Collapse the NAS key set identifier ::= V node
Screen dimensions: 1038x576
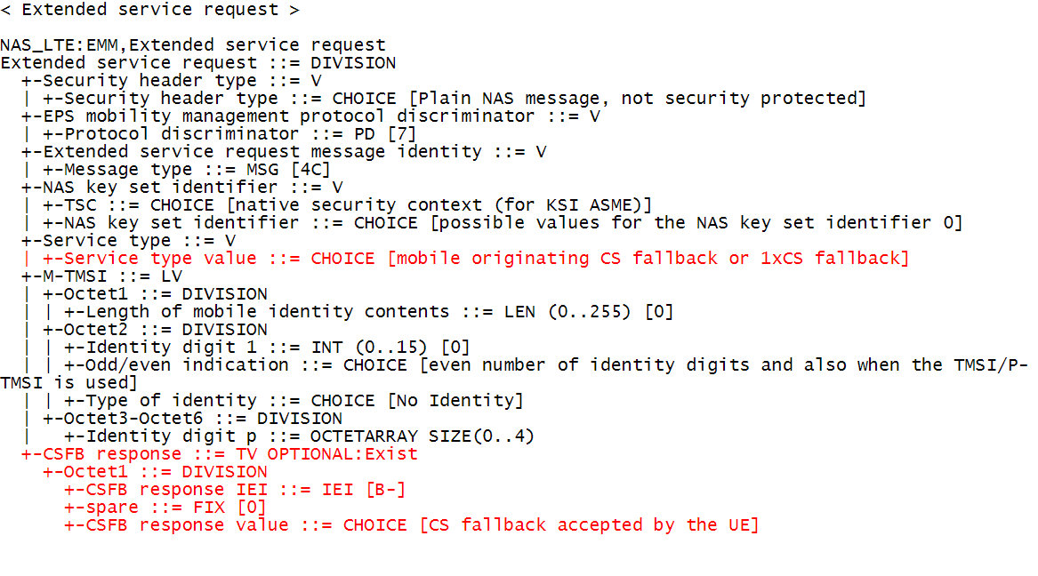182,188
